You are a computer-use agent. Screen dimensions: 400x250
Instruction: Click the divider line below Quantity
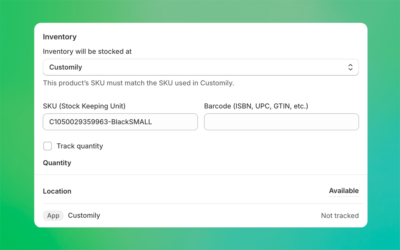pos(201,174)
